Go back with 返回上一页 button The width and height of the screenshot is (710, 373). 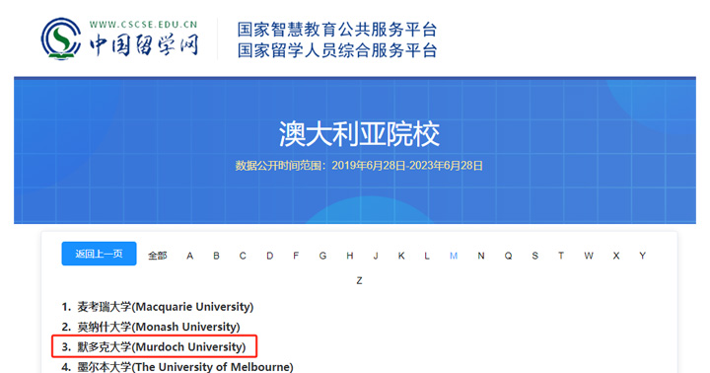[99, 254]
